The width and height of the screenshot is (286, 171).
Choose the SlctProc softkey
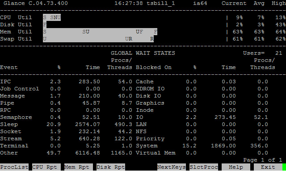coord(204,167)
